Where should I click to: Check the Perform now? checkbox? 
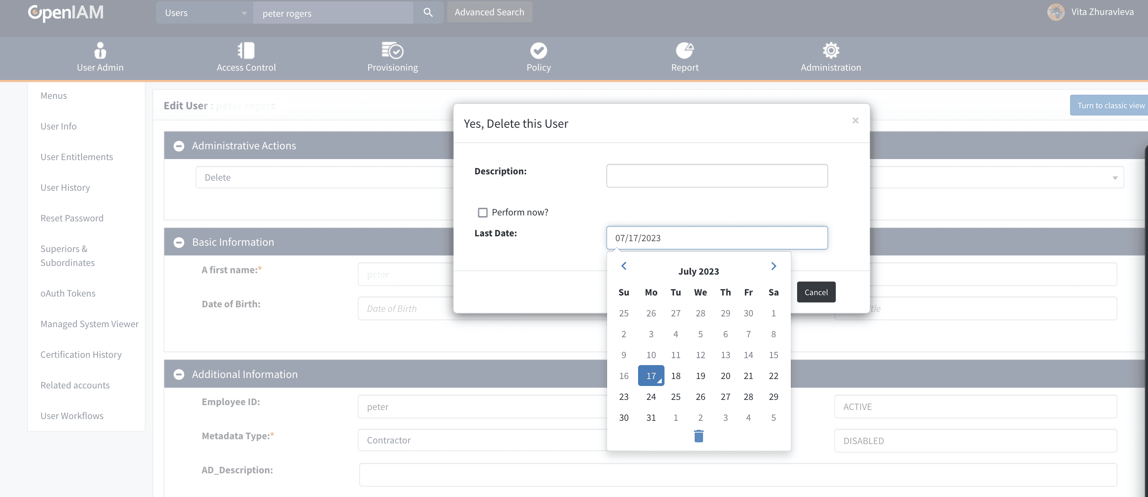[483, 212]
